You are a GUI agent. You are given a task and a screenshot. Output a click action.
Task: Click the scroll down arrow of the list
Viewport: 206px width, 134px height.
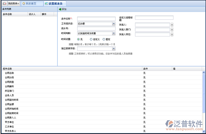(203, 132)
